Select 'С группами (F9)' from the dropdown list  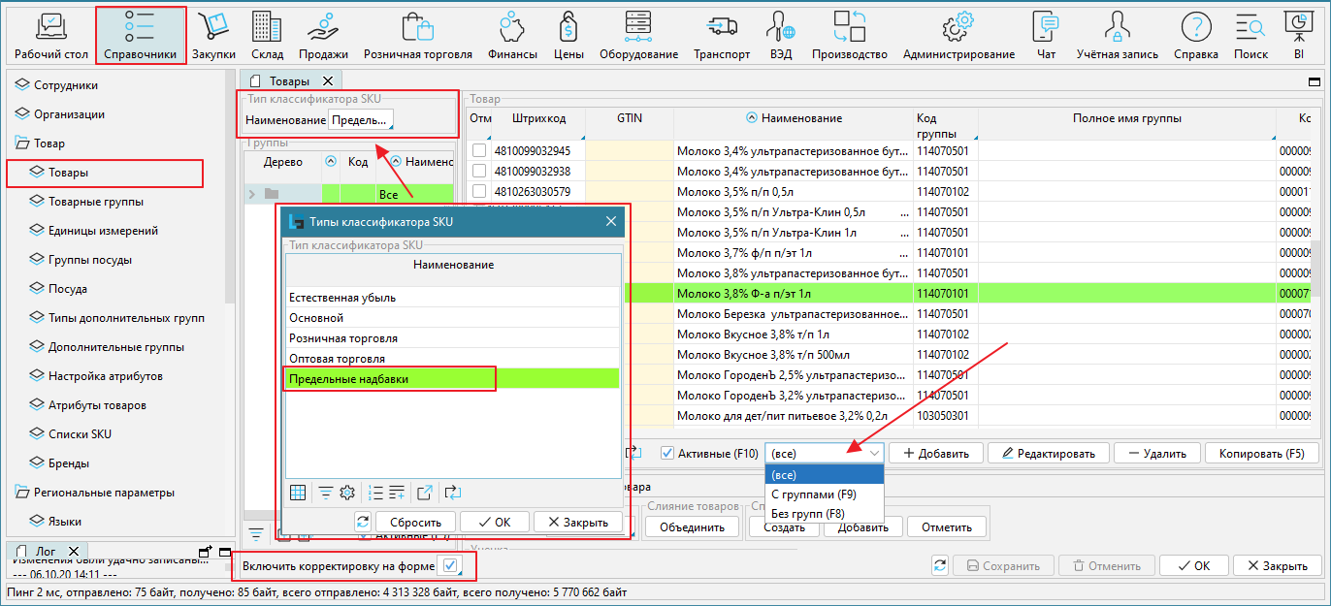tap(813, 494)
